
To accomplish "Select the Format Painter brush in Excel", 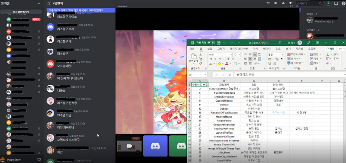I will (x=201, y=63).
